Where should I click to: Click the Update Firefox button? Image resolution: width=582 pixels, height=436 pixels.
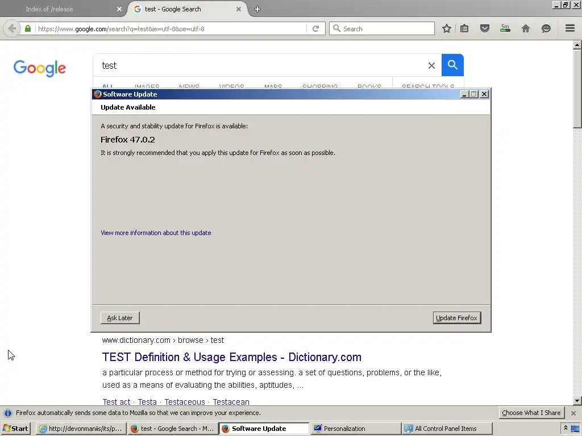pos(457,318)
